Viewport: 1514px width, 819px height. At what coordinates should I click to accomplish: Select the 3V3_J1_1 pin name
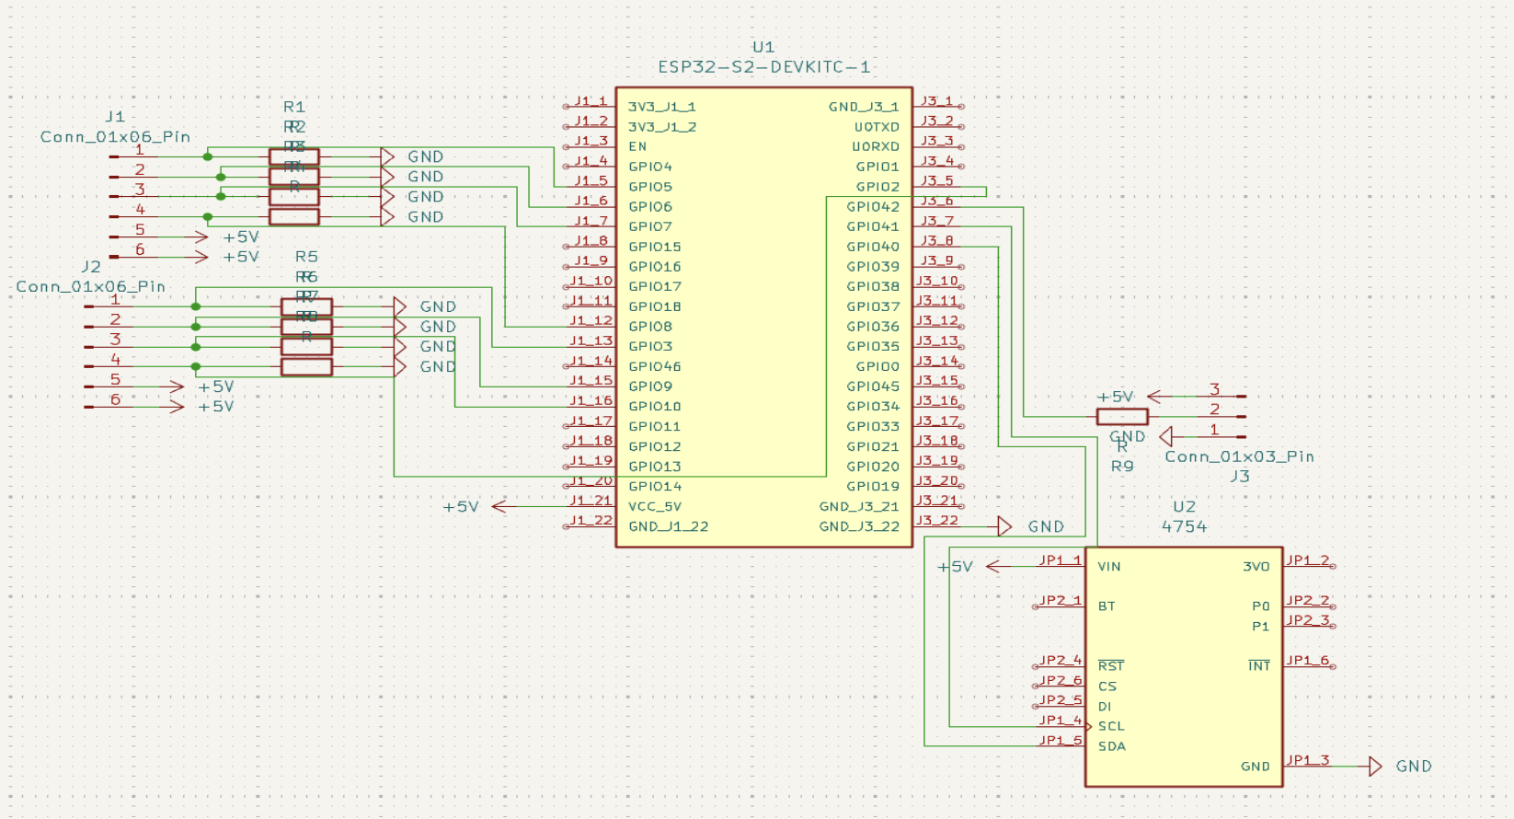coord(662,107)
